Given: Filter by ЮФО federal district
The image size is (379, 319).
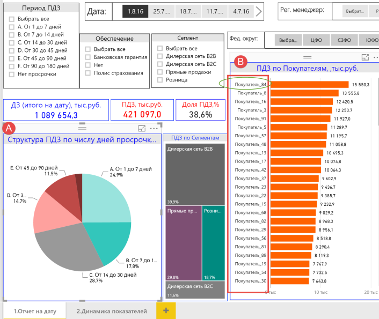Looking at the screenshot, I should pos(370,40).
